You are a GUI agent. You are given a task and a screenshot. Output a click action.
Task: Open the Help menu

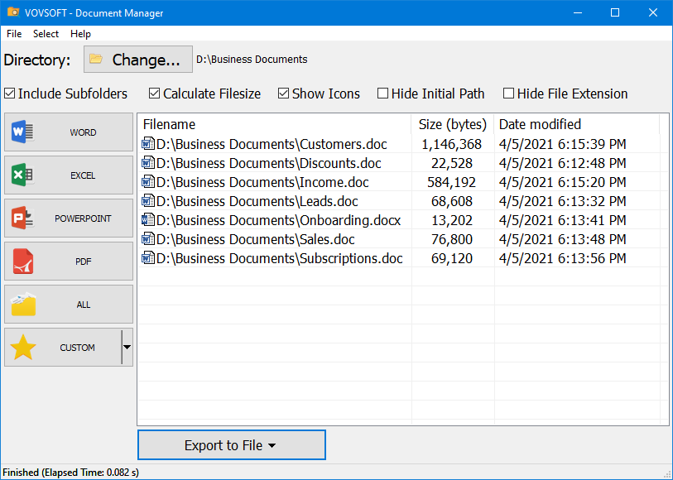pos(80,34)
